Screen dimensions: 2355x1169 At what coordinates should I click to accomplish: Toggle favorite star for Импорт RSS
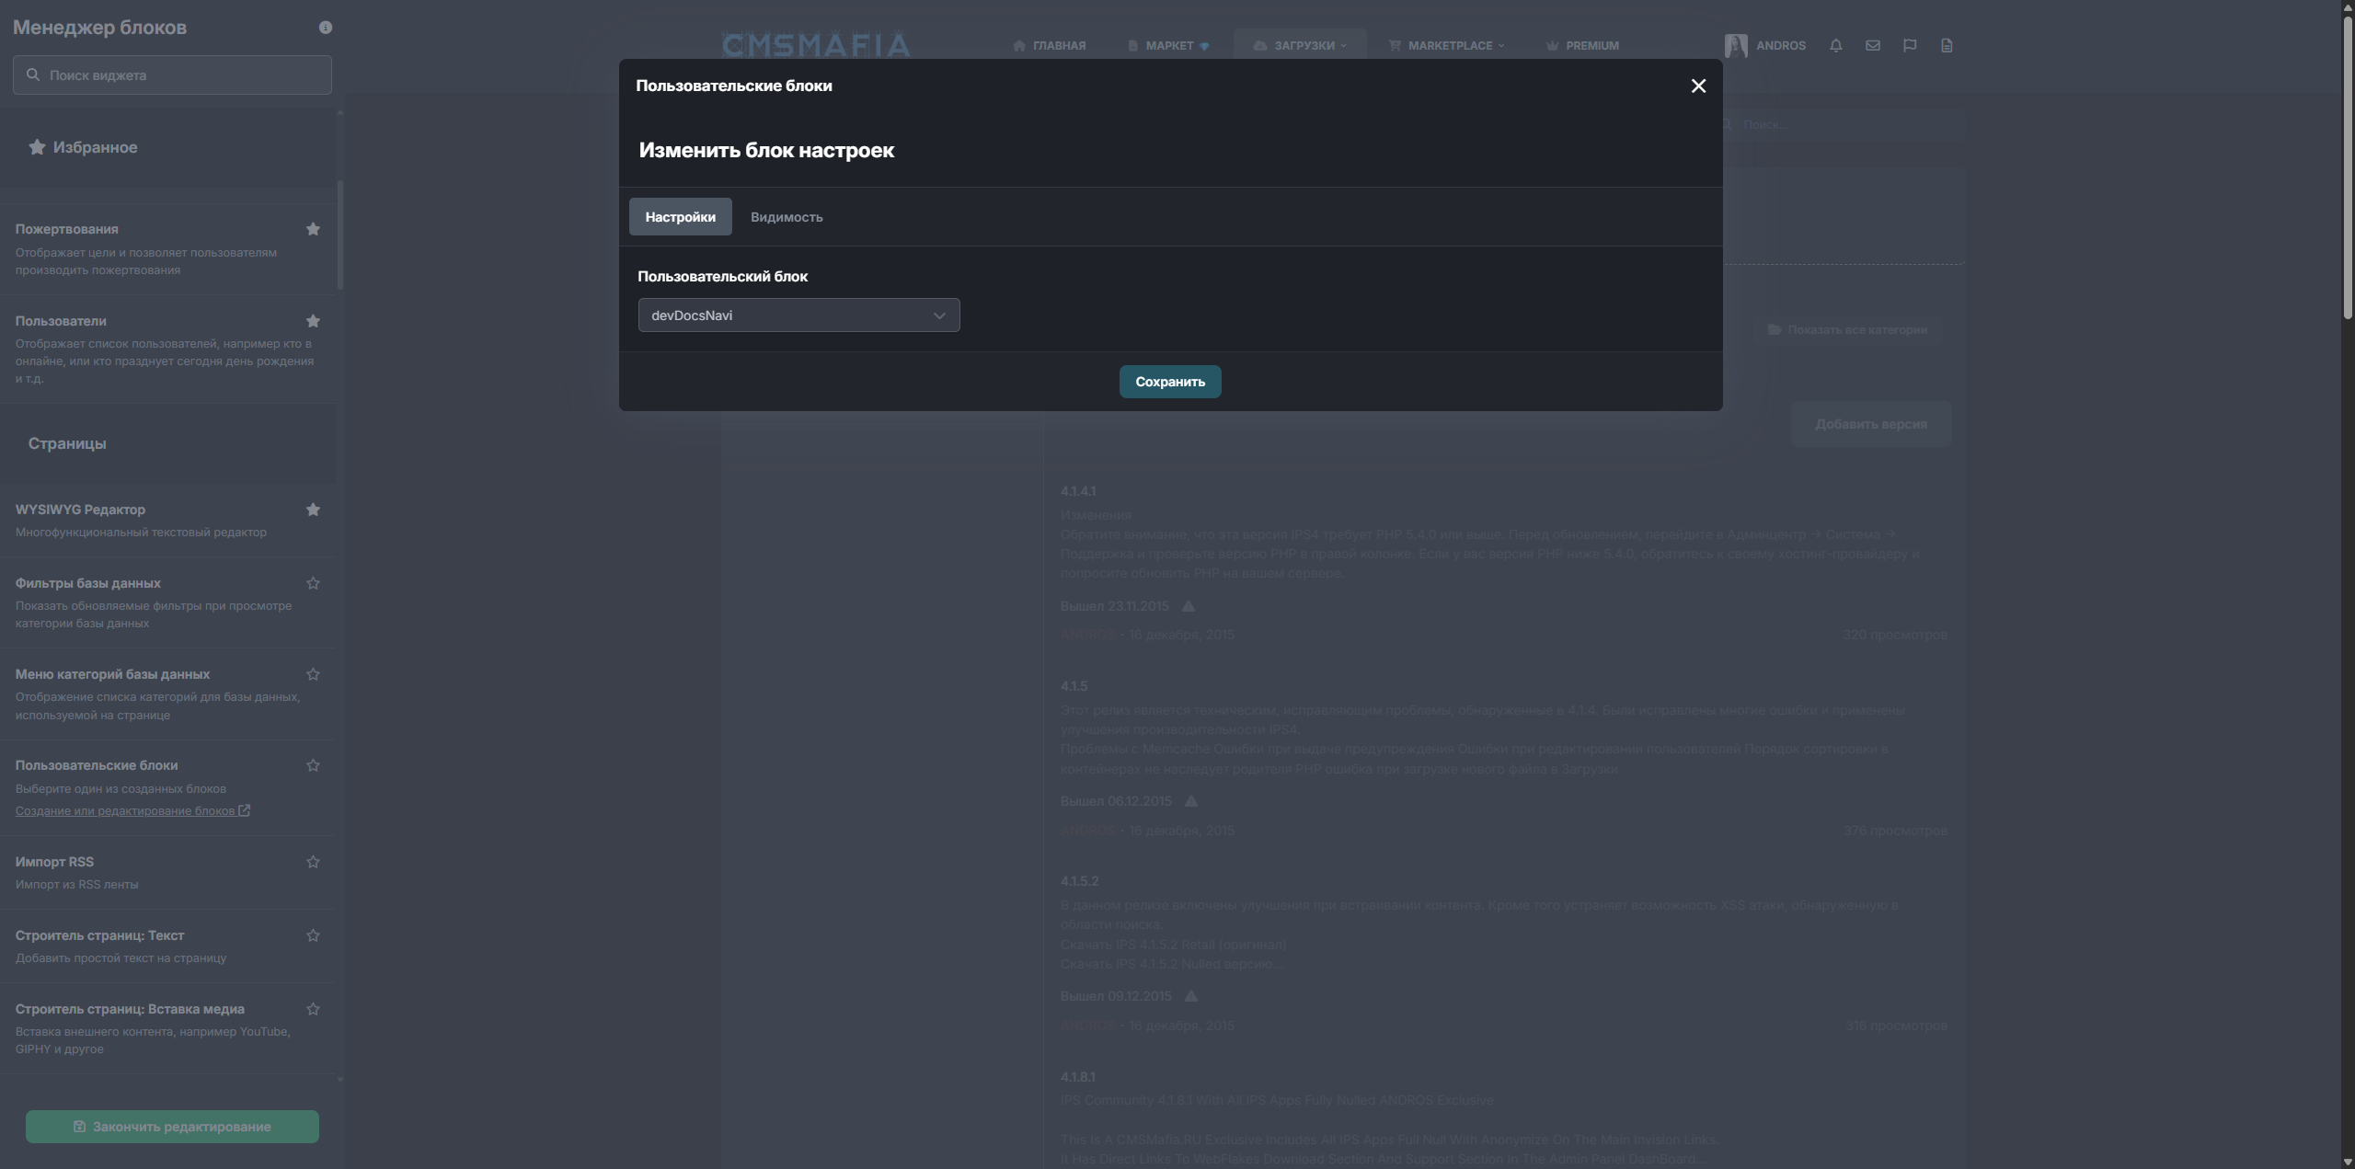(x=313, y=862)
